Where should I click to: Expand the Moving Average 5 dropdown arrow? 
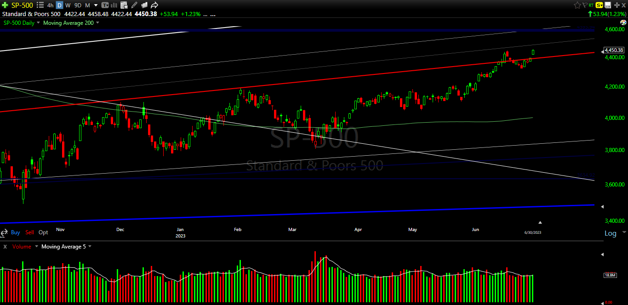[x=90, y=246]
